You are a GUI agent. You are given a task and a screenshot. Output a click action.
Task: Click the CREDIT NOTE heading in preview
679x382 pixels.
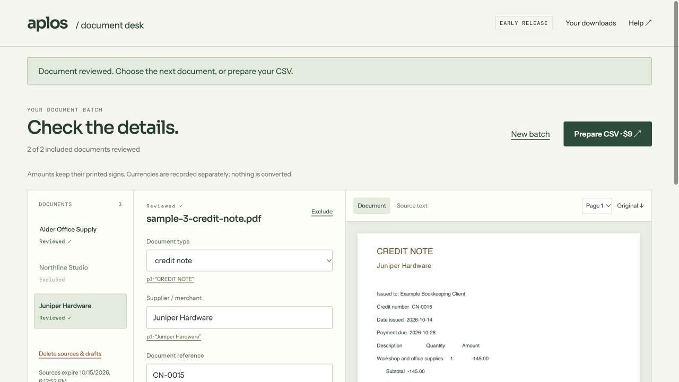405,251
